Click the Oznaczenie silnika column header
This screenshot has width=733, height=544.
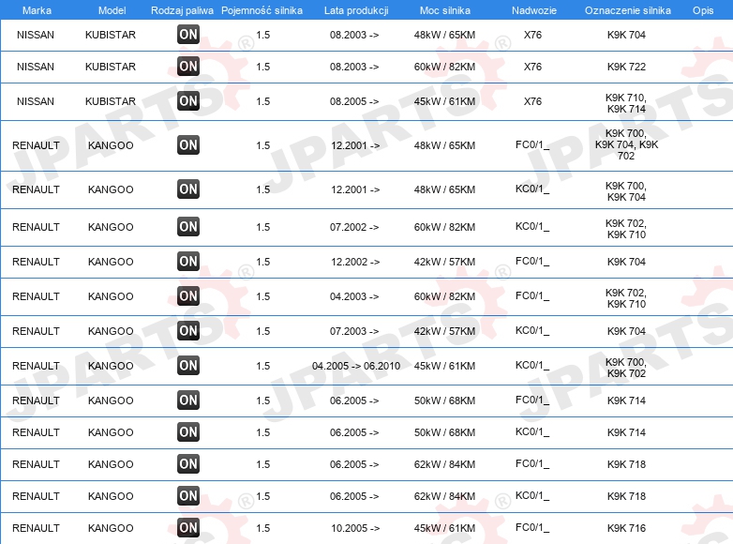(x=627, y=10)
